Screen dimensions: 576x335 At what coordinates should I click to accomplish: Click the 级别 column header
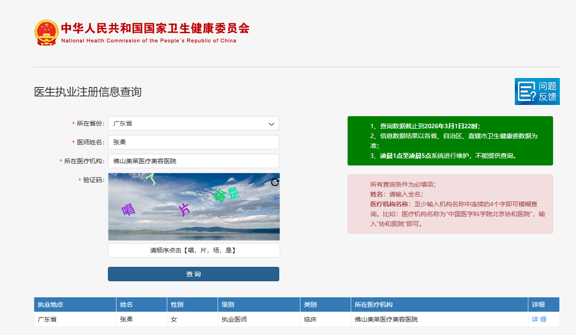(228, 305)
